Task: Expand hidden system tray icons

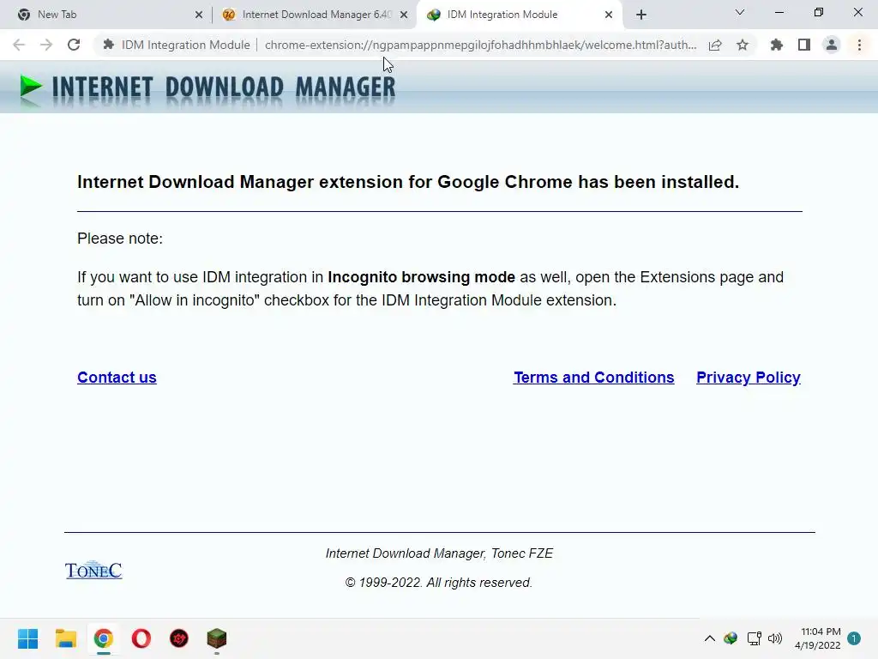Action: 709,638
